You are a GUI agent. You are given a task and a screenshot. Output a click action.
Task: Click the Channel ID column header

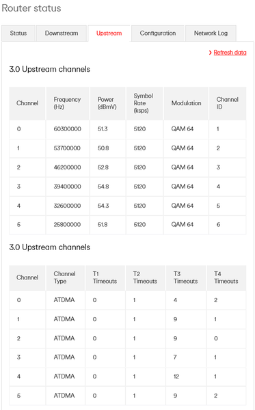[228, 103]
